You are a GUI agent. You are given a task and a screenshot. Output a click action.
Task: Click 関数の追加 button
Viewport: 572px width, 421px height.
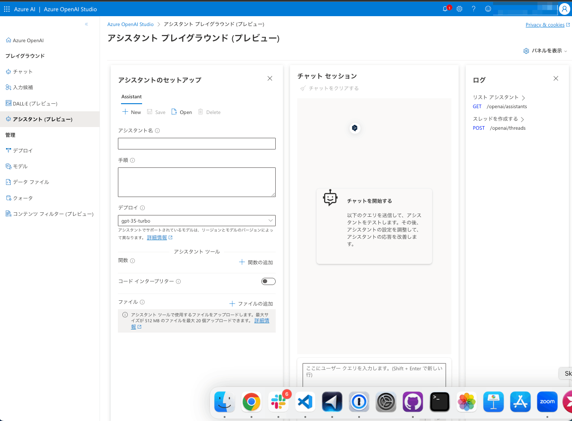coord(256,262)
